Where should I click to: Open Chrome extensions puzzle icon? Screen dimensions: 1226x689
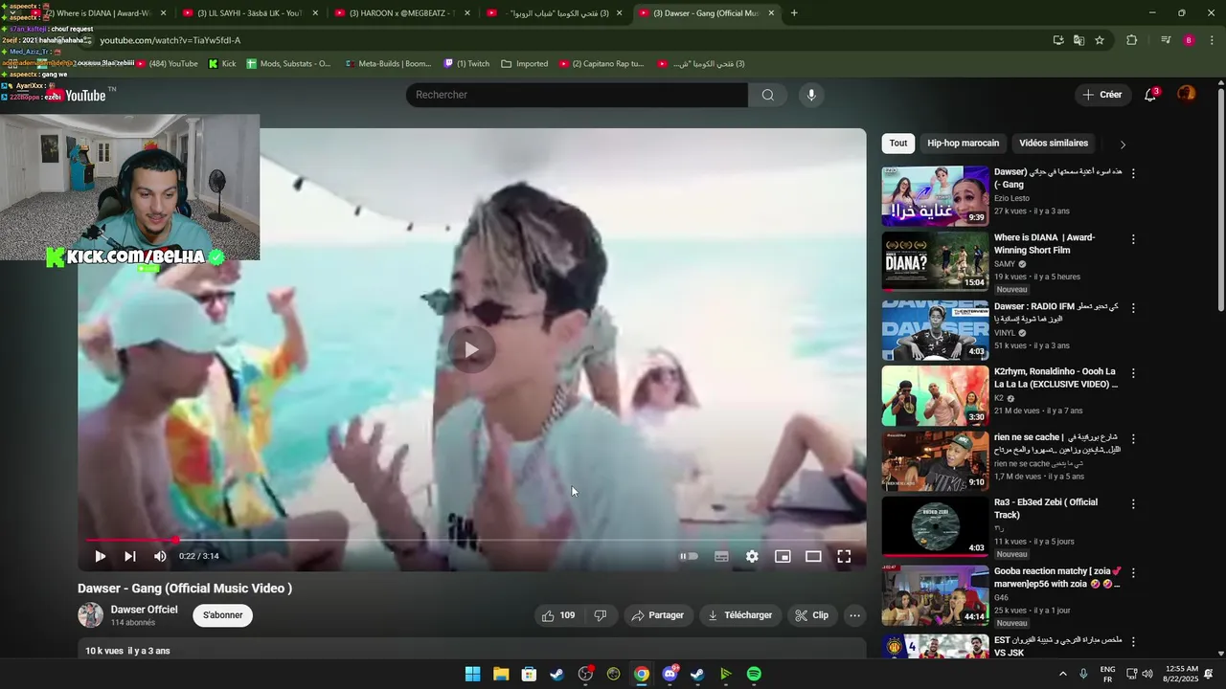(x=1131, y=40)
